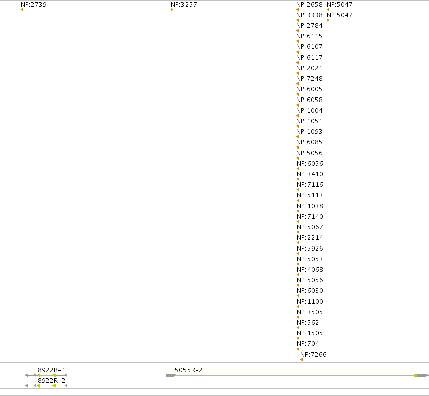Select the triangle marker below NP:7266
429x396 pixels.
tap(301, 360)
